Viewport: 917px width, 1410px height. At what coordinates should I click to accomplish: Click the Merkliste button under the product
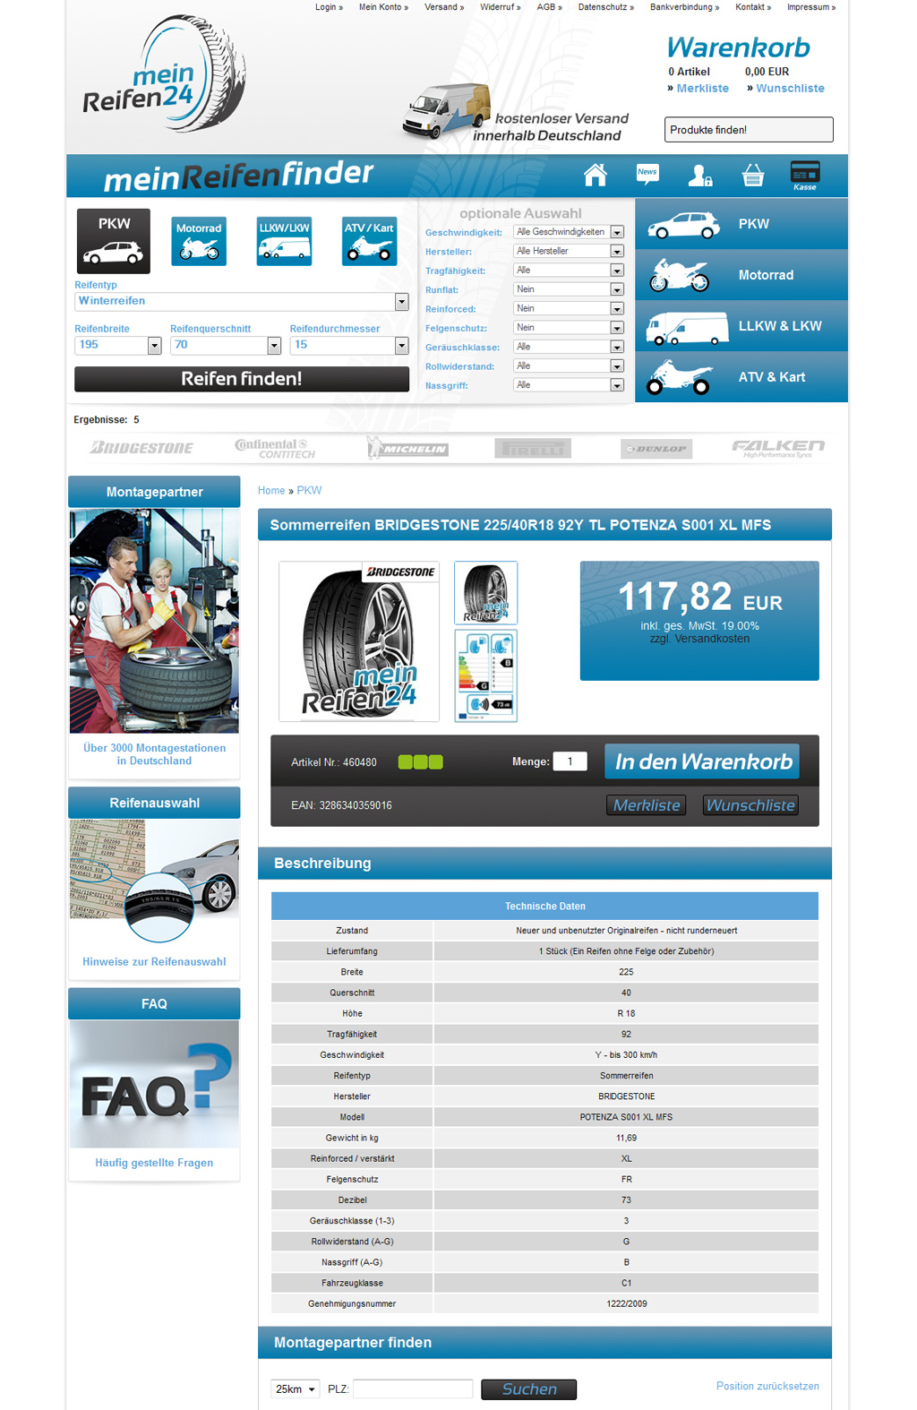(647, 805)
